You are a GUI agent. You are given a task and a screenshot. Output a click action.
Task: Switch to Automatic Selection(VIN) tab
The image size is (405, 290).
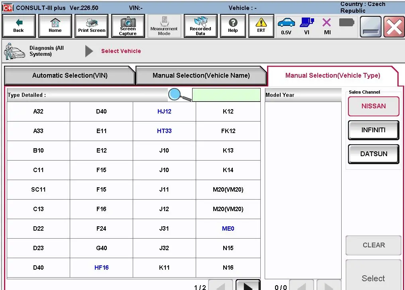(69, 75)
